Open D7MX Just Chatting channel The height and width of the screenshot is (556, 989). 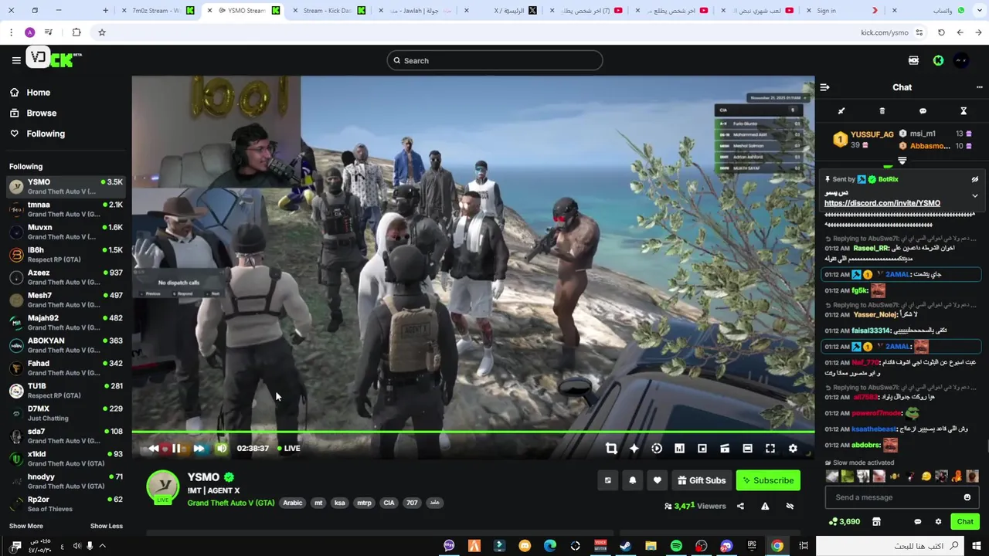[x=66, y=413]
